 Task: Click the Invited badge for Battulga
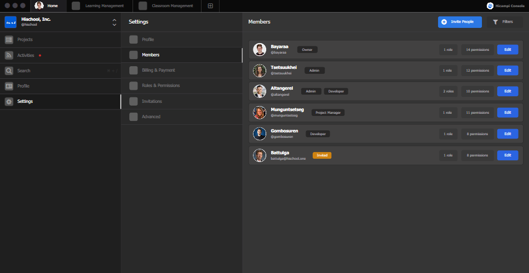(x=322, y=155)
